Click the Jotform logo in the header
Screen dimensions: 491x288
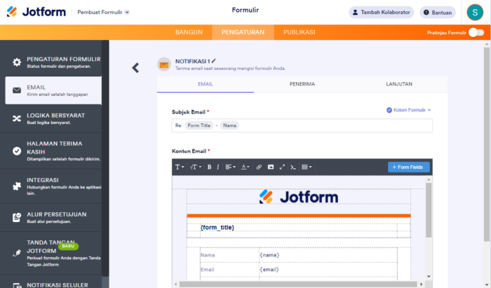36,12
